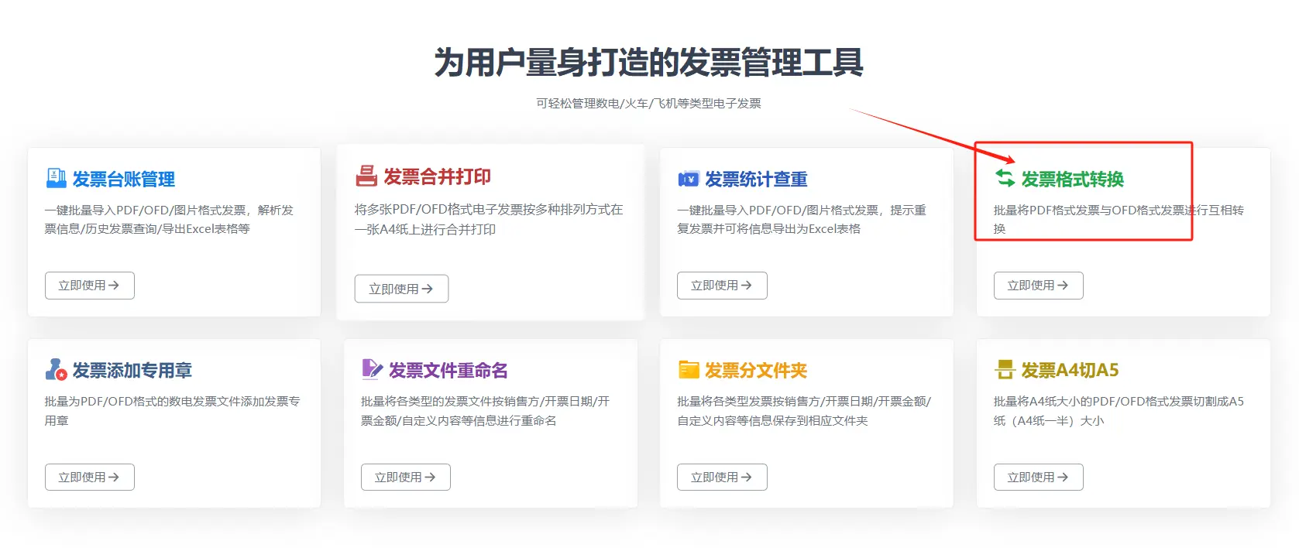Image resolution: width=1299 pixels, height=558 pixels.
Task: Click the red 发票合并打印 printer icon
Action: tap(366, 176)
